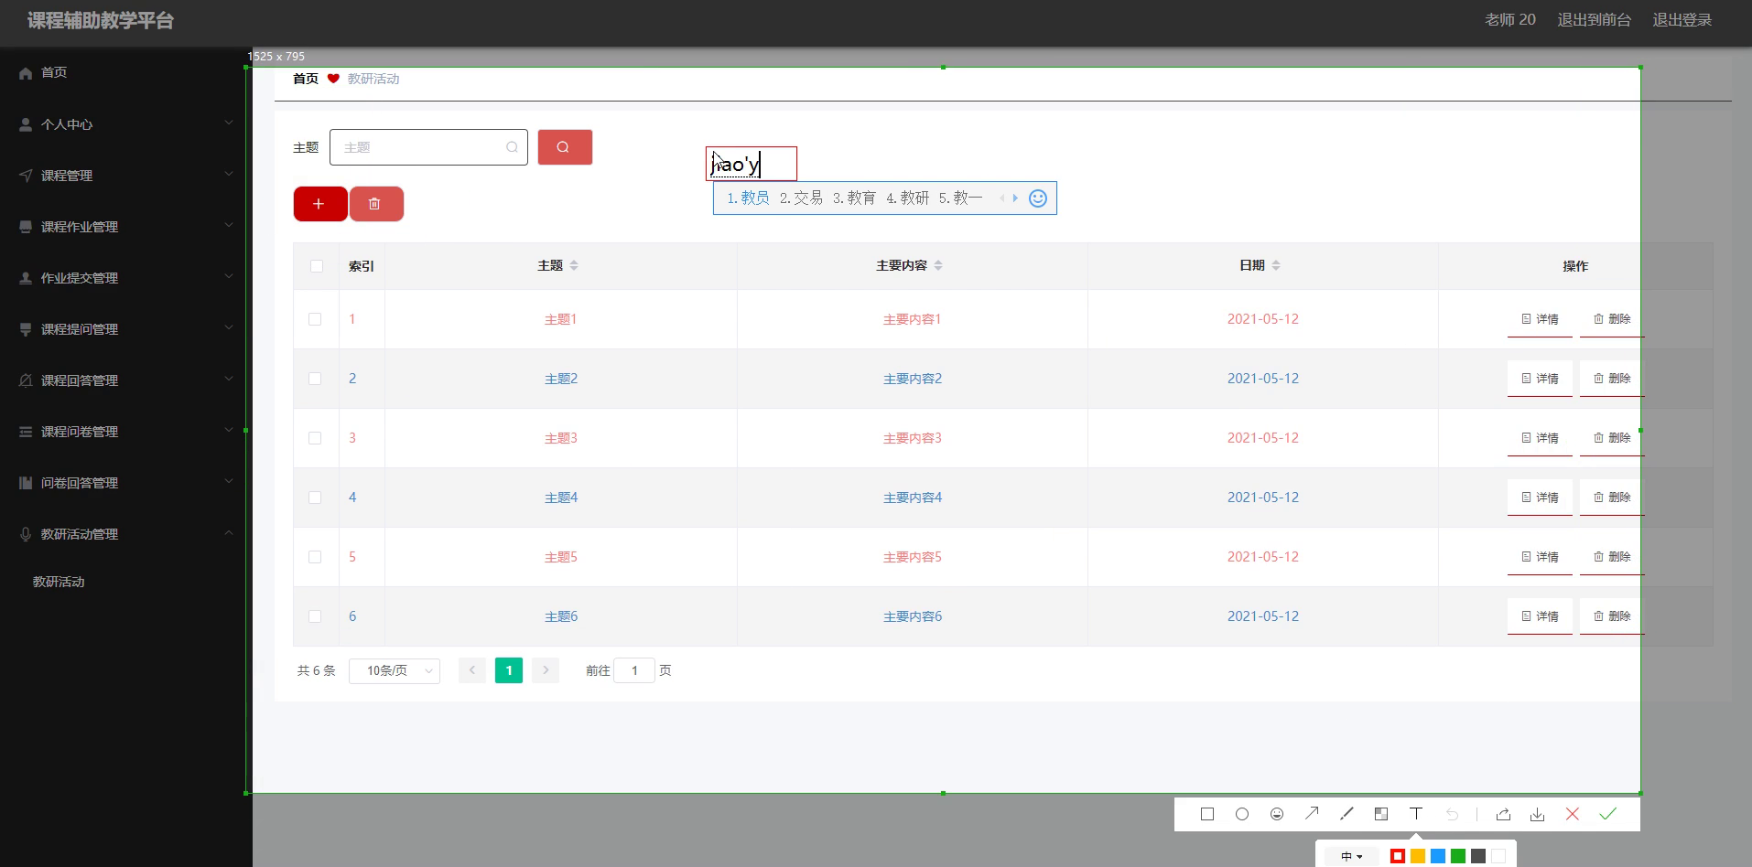Open the emoji sticker tool
This screenshot has width=1752, height=867.
coord(1277,814)
